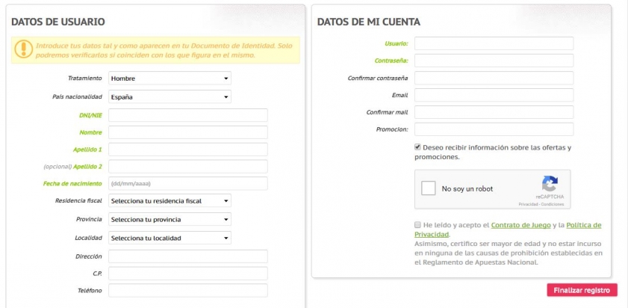628x308 pixels.
Task: Click the DNI/NIE input field
Action: coord(188,115)
